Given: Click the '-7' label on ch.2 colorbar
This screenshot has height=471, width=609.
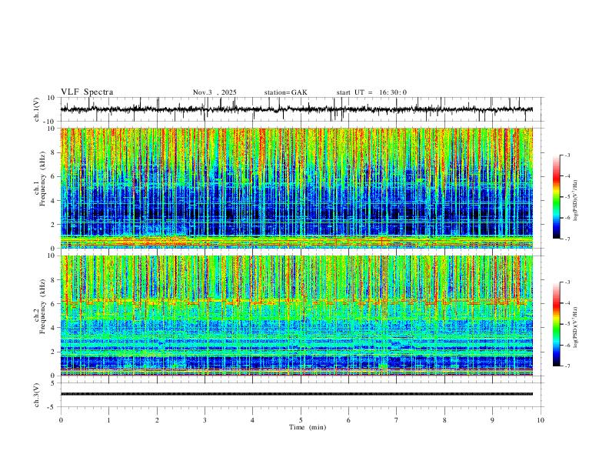Looking at the screenshot, I should pyautogui.click(x=567, y=366).
